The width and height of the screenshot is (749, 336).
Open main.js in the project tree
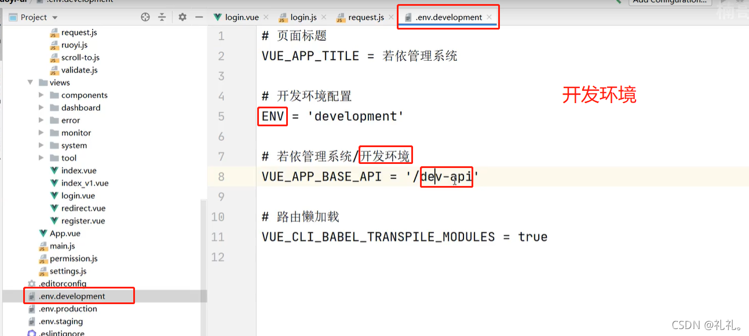[x=63, y=246]
